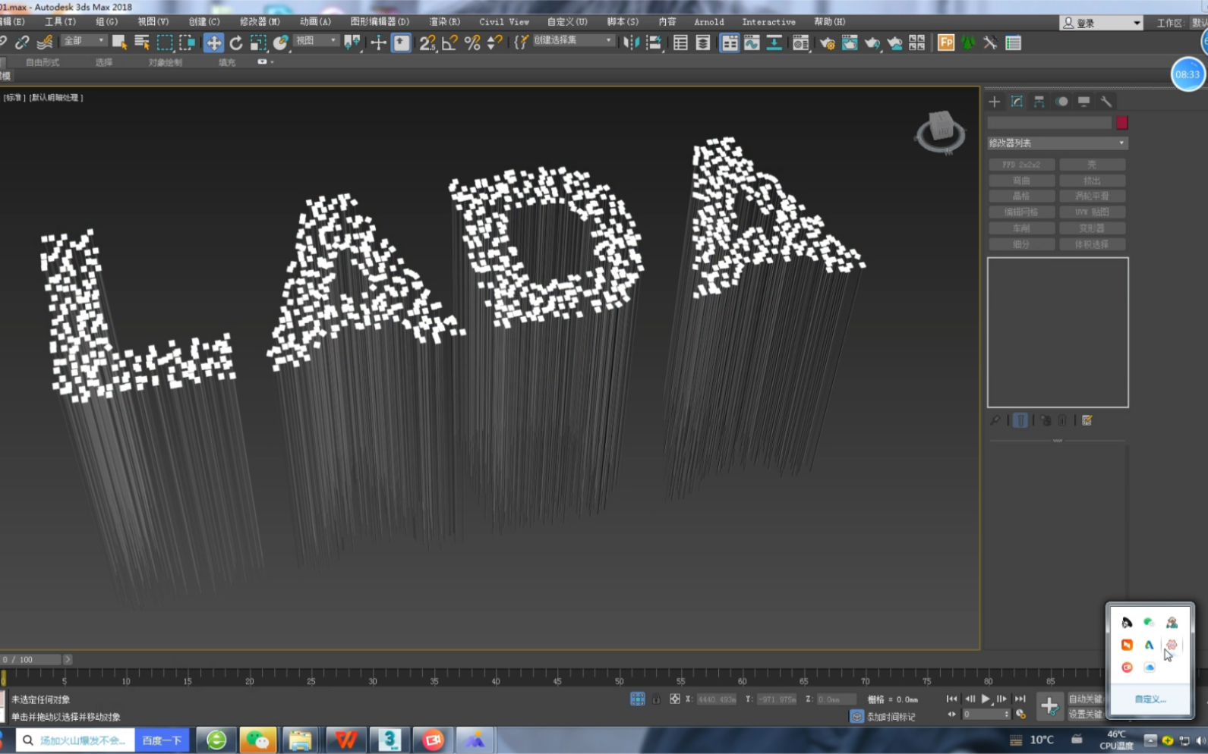
Task: Open the Motion command panel tab
Action: (1061, 101)
